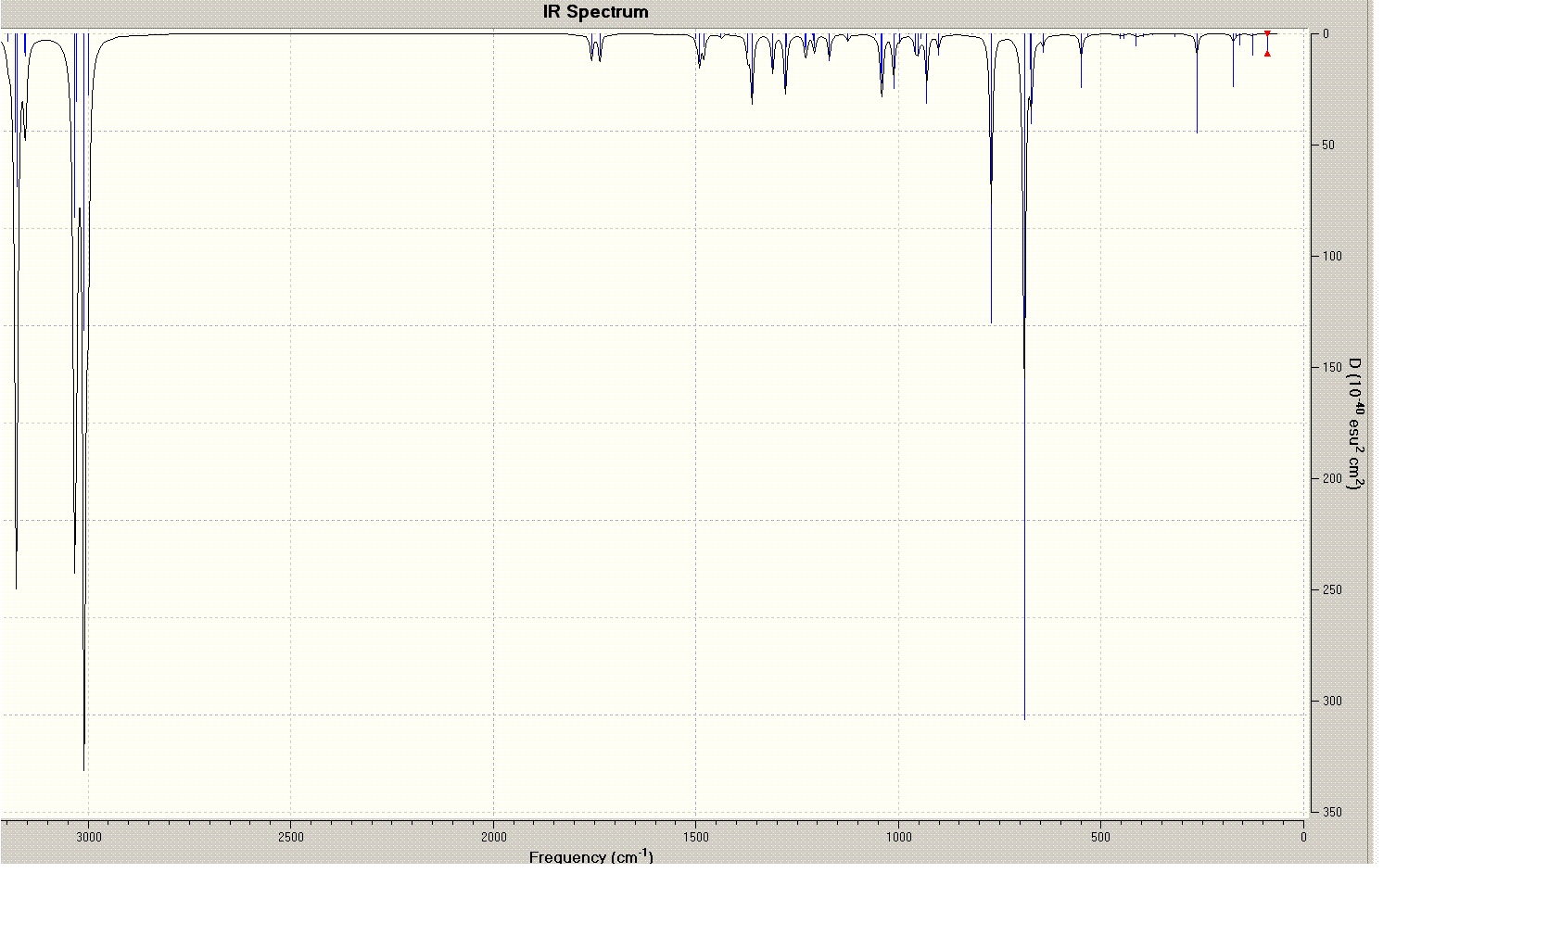Click the 2500 tick label on frequency axis
The height and width of the screenshot is (949, 1561).
[291, 837]
